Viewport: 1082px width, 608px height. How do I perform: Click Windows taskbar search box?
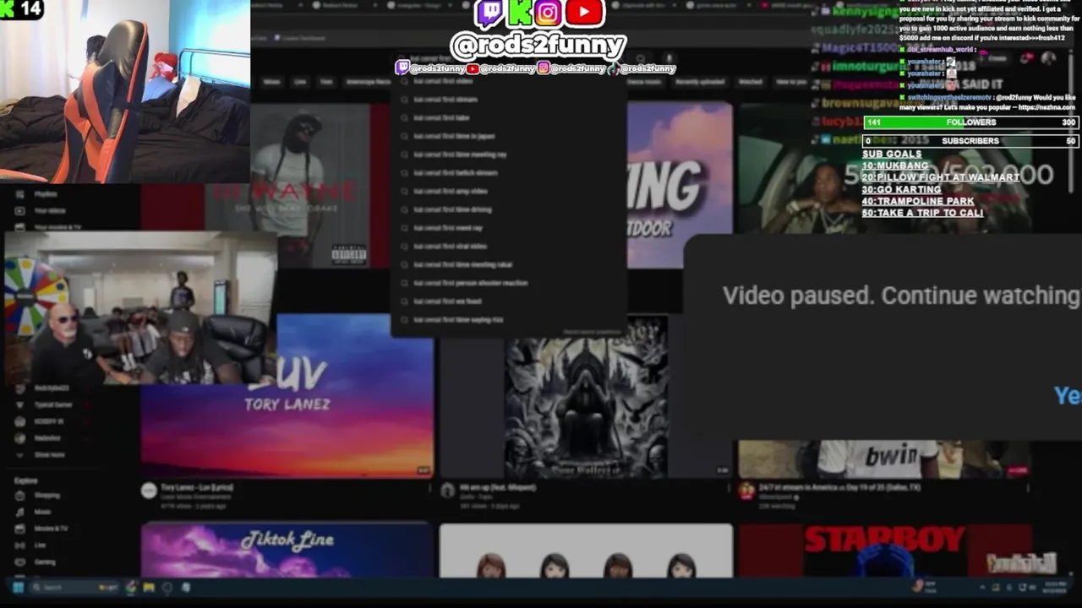pyautogui.click(x=74, y=588)
